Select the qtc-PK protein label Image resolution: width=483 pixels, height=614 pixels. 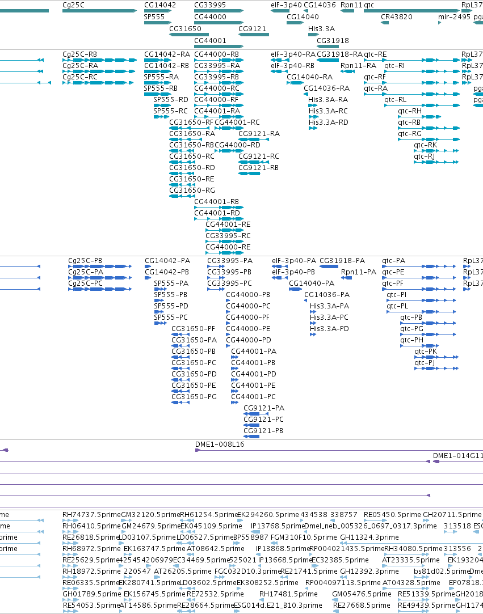pyautogui.click(x=426, y=352)
